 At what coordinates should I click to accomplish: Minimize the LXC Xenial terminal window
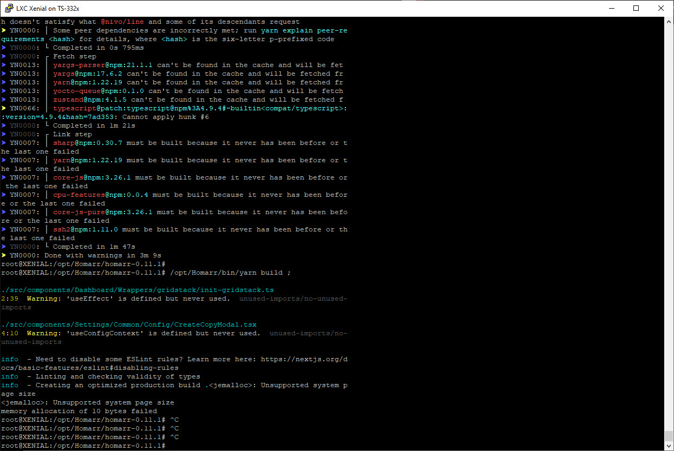[x=612, y=8]
